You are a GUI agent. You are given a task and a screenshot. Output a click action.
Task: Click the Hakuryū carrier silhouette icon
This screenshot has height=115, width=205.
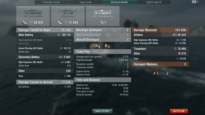click(103, 10)
